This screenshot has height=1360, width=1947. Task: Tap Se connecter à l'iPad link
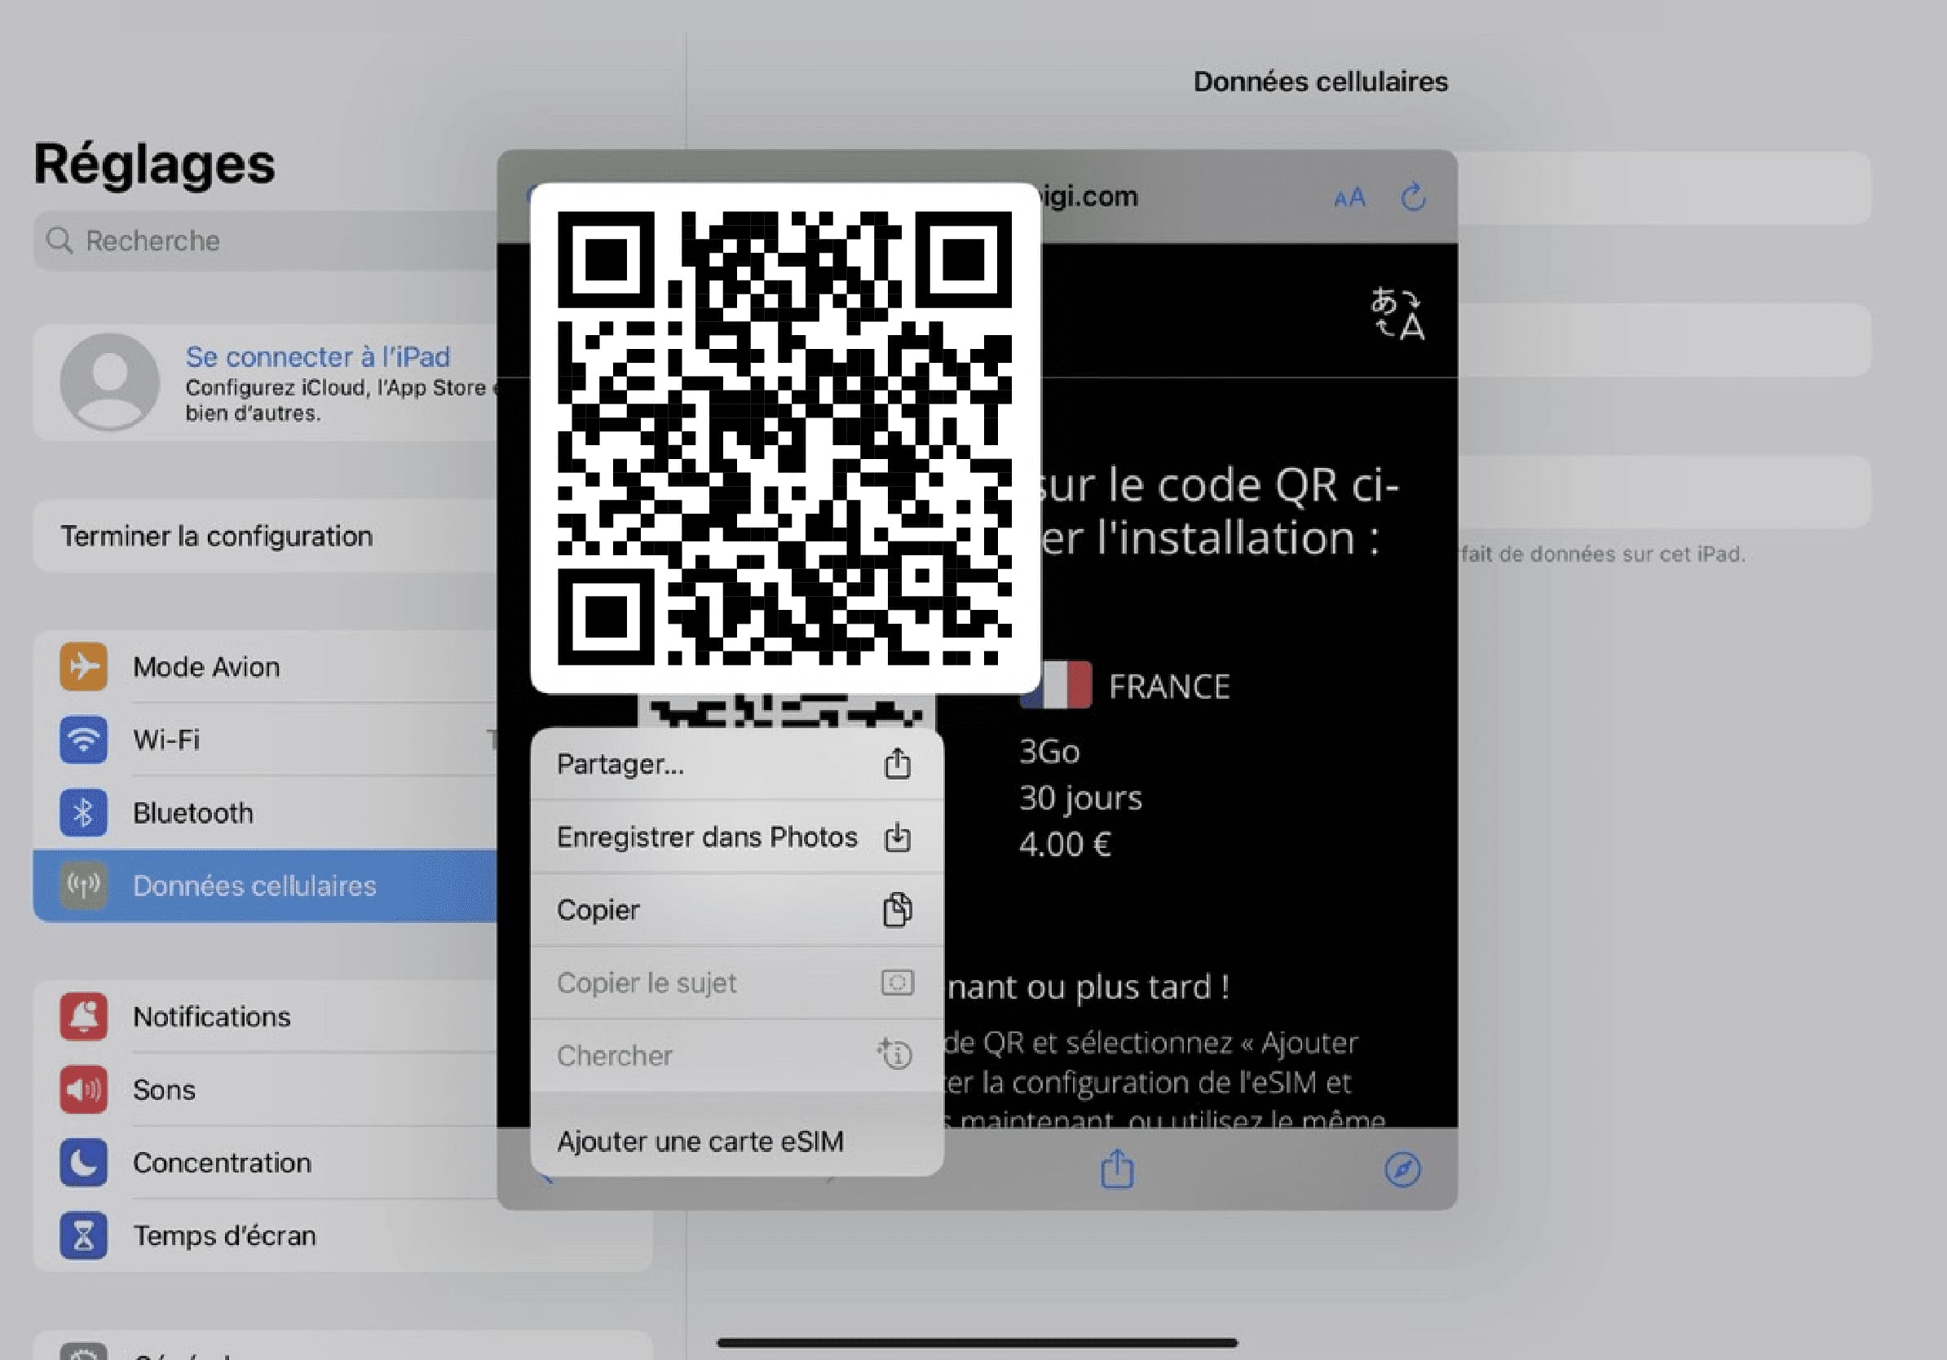click(x=317, y=356)
